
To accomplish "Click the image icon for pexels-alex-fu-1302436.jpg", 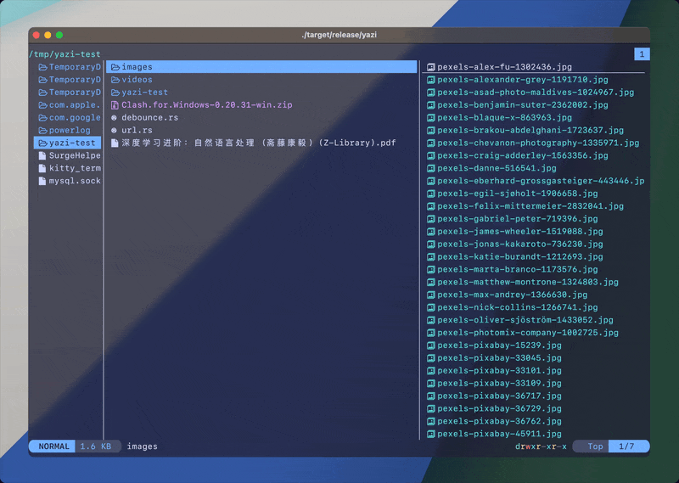I will 430,67.
